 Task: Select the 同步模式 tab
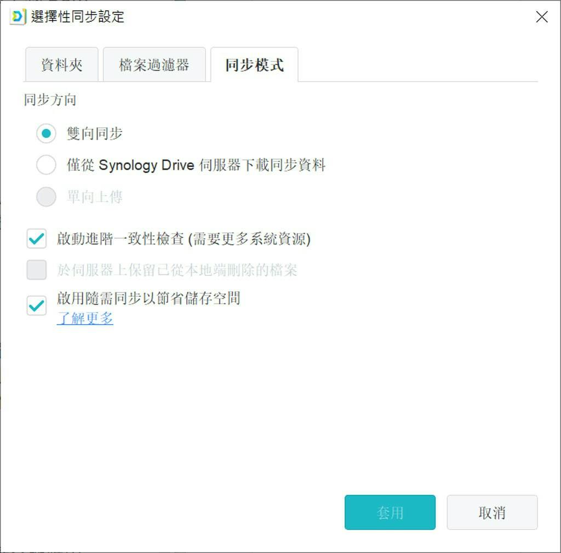click(x=254, y=65)
